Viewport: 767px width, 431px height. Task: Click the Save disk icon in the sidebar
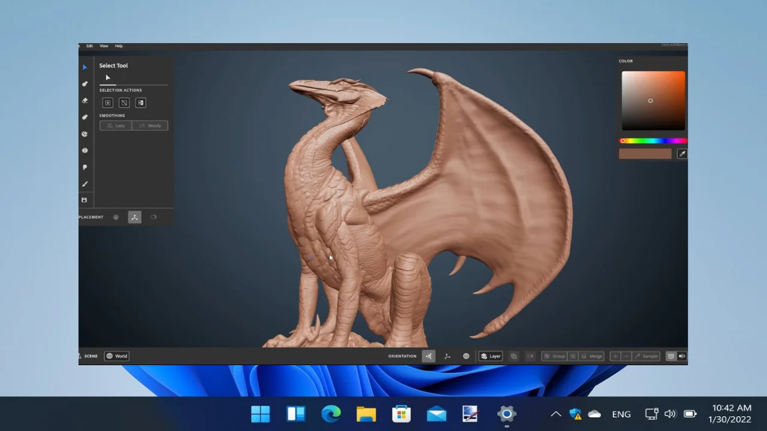tap(84, 200)
